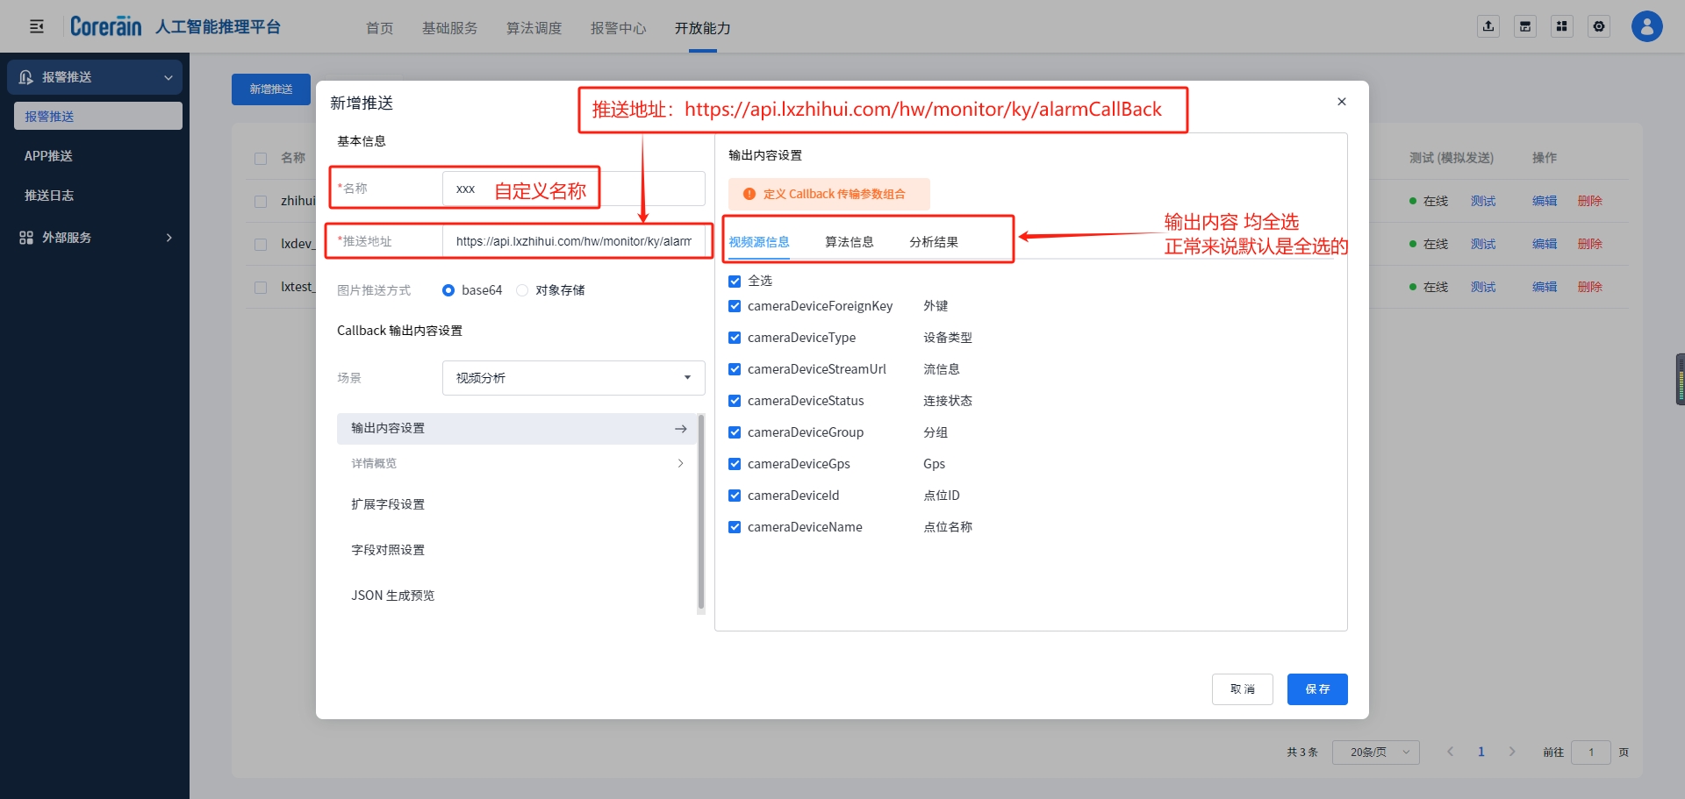This screenshot has width=1685, height=799.
Task: Select the 对象存储 radio option
Action: pos(522,290)
